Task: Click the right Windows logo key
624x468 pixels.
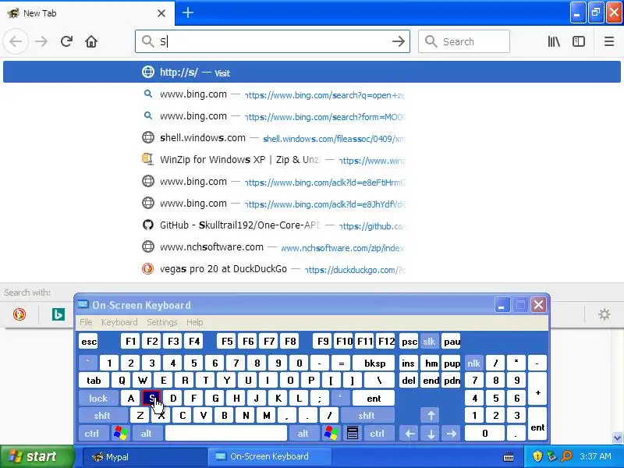Action: click(x=331, y=433)
